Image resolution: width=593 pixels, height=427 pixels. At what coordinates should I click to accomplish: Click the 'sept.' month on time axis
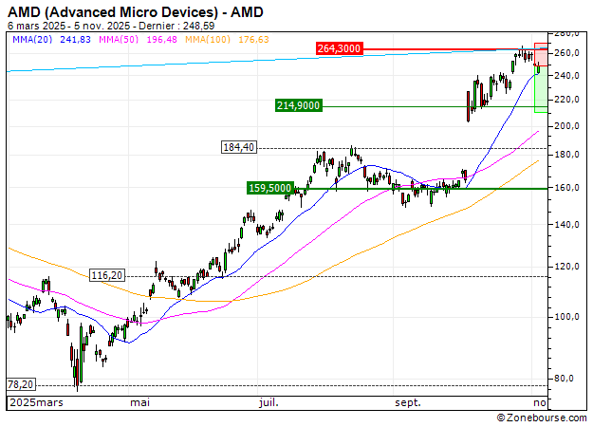[407, 403]
